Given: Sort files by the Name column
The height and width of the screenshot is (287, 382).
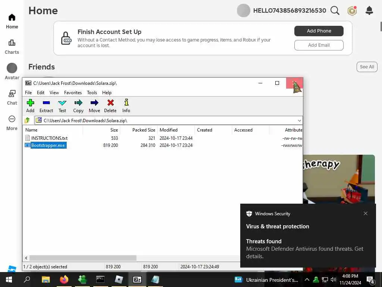Looking at the screenshot, I should [53, 130].
